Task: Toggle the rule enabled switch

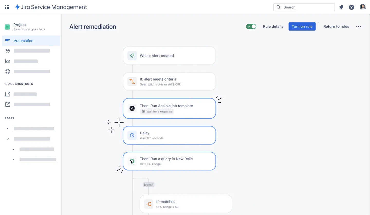Action: (x=251, y=26)
